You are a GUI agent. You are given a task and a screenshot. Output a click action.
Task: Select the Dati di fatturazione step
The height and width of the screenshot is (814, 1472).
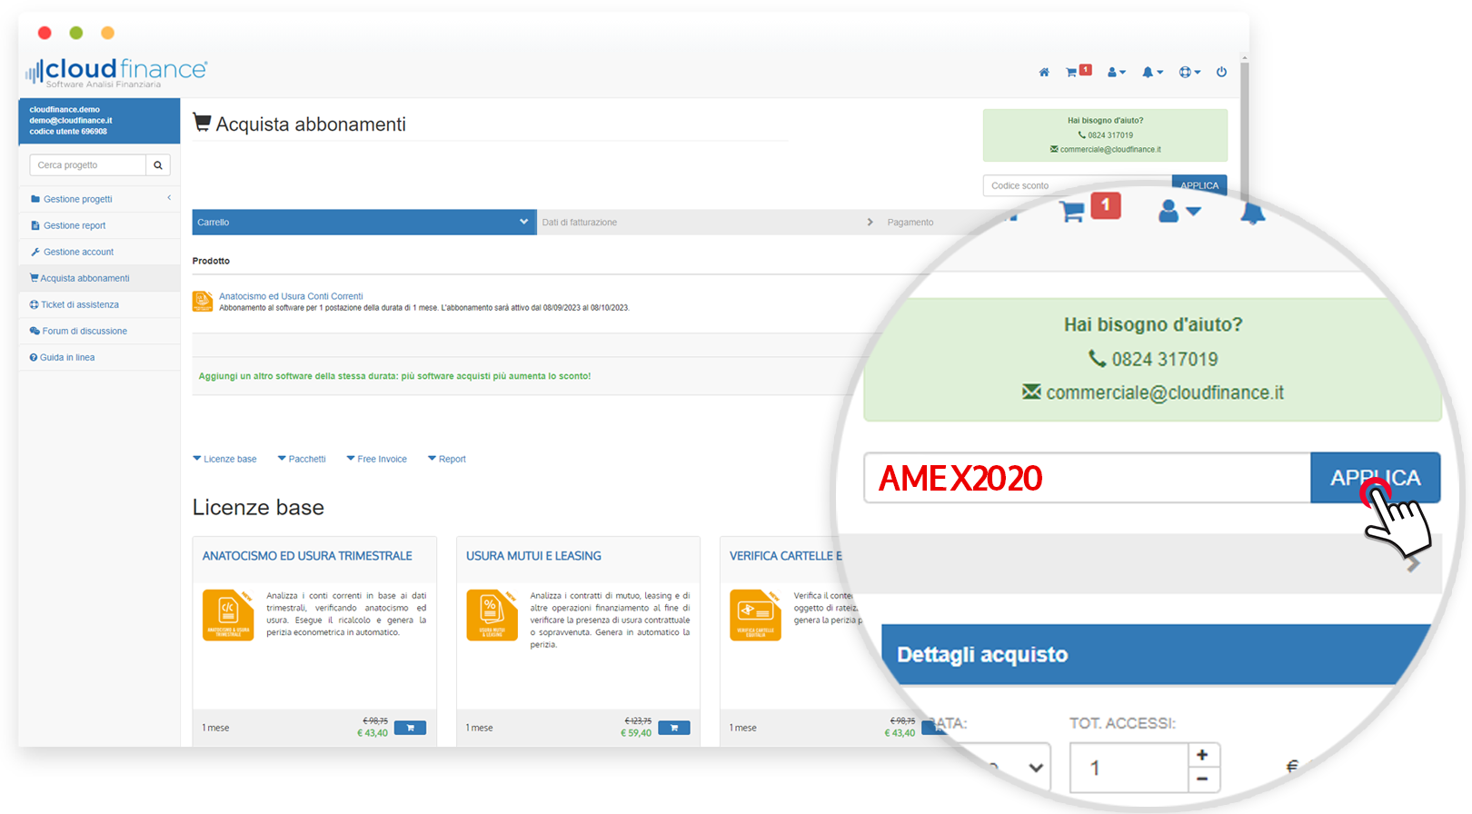point(708,223)
